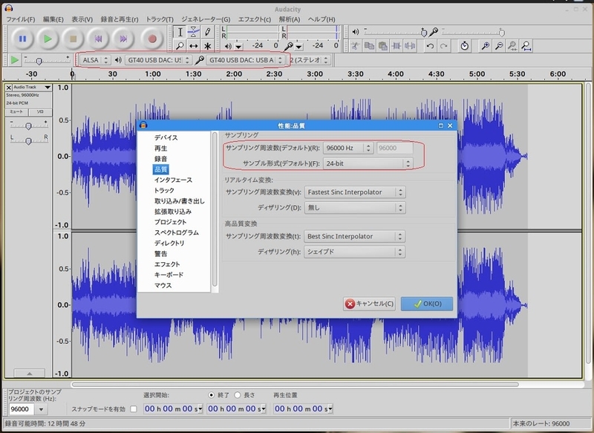The height and width of the screenshot is (433, 594).
Task: Select 取り込み/書き出し in preferences list
Action: [x=179, y=201]
